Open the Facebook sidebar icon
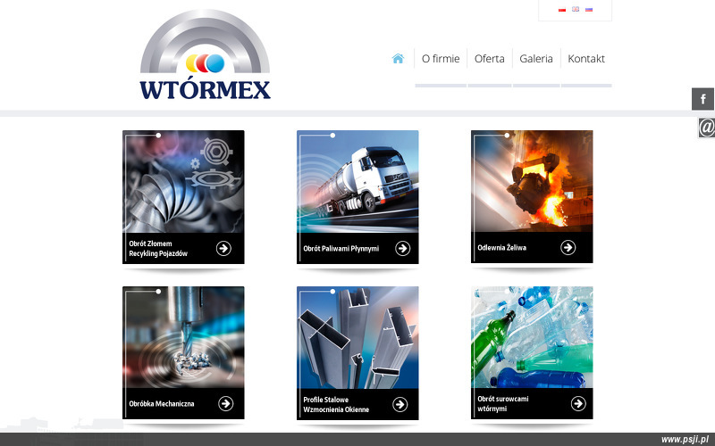This screenshot has height=446, width=715. 702,99
